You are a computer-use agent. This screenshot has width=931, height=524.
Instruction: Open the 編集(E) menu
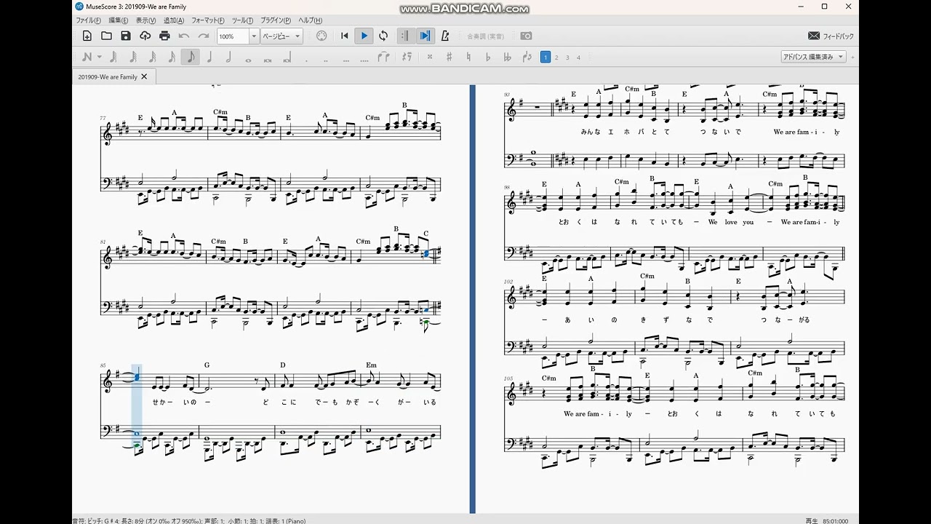click(119, 20)
